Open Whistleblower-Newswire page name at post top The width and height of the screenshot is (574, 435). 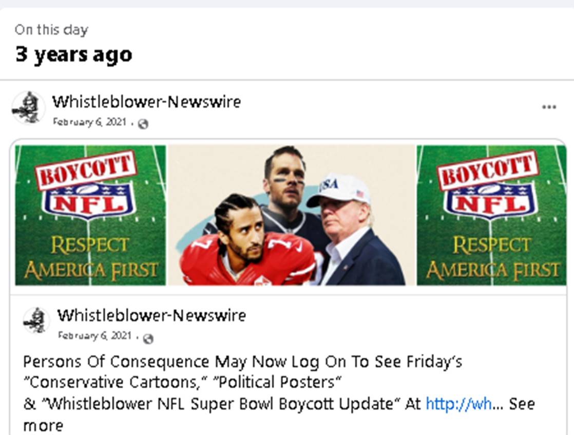146,102
